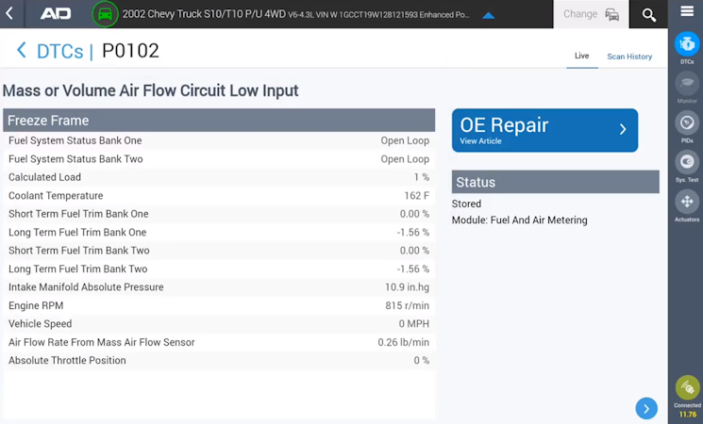Click the blue next arrow button
The image size is (703, 424).
coord(646,408)
